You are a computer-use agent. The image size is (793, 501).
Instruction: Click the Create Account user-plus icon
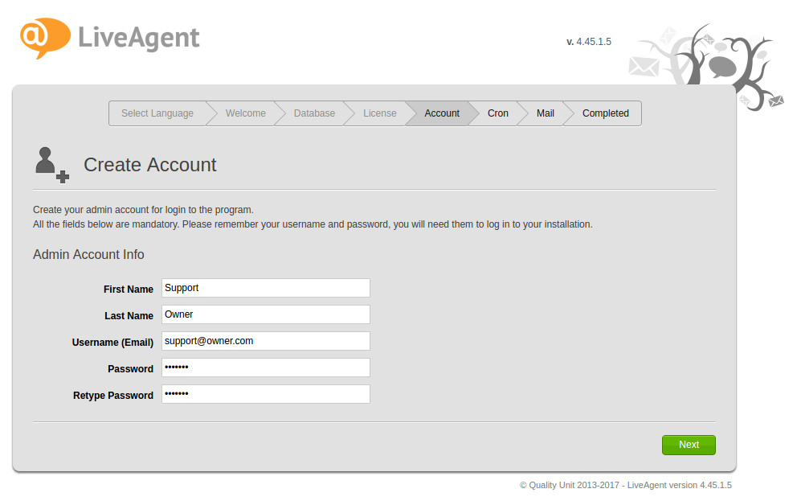pos(51,164)
